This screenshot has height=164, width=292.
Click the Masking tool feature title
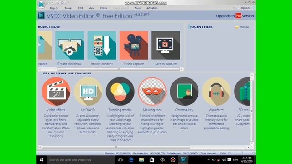(152, 110)
